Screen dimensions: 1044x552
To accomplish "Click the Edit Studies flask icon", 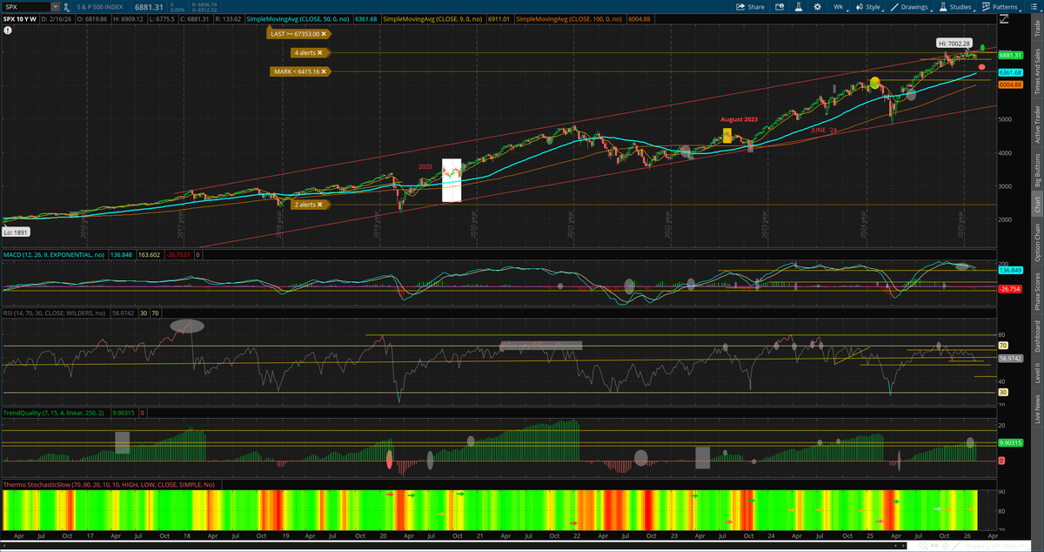I will [x=798, y=7].
